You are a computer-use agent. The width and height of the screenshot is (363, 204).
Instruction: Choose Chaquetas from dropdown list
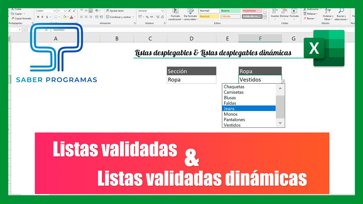[249, 87]
